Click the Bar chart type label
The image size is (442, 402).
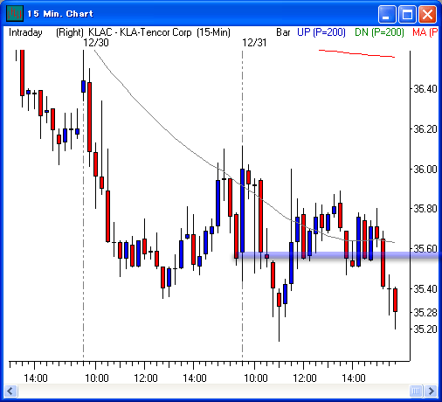[x=283, y=32]
